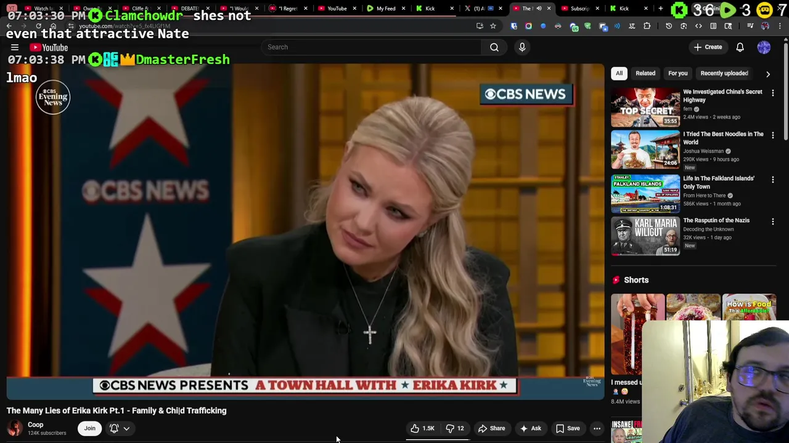Open options menu for Best Noodles video
Viewport: 789px width, 443px height.
773,135
